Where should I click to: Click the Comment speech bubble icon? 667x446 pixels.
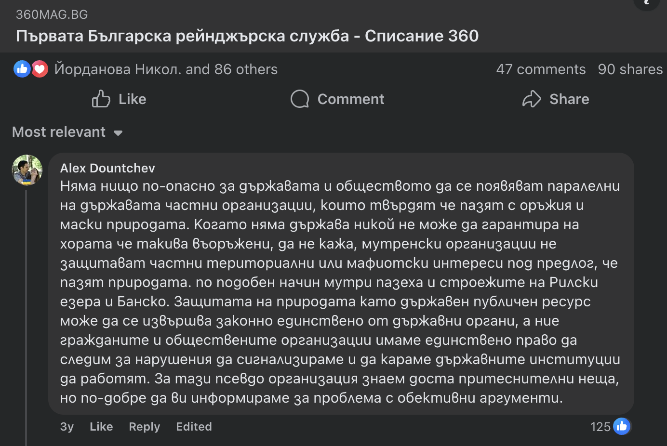[300, 99]
